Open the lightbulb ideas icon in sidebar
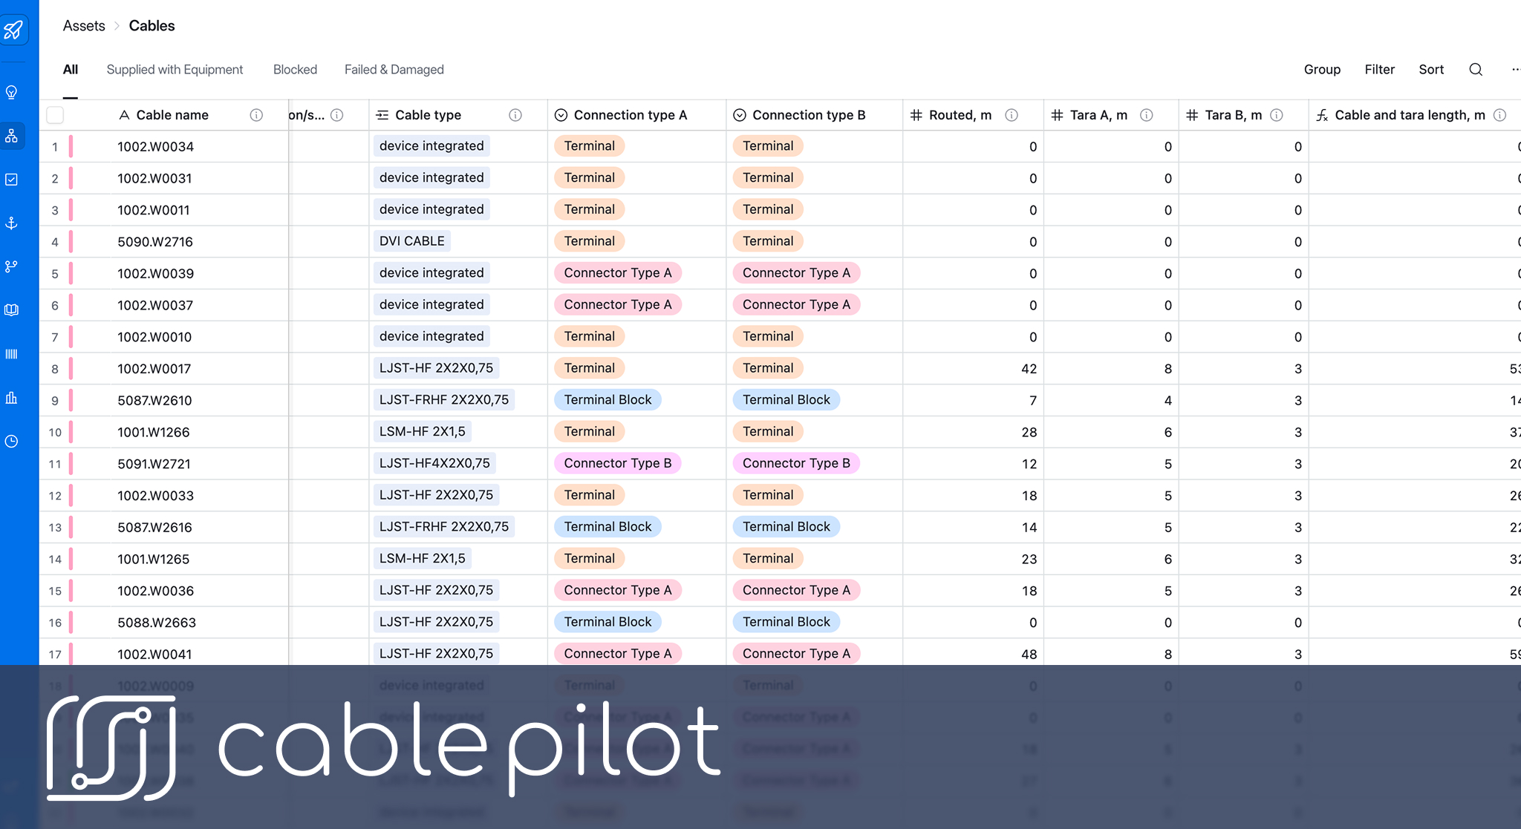 tap(12, 92)
